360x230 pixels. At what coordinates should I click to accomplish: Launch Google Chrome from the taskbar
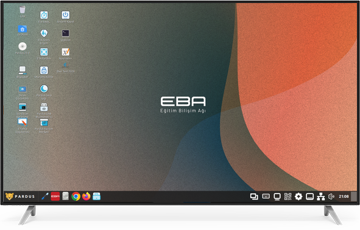click(76, 197)
